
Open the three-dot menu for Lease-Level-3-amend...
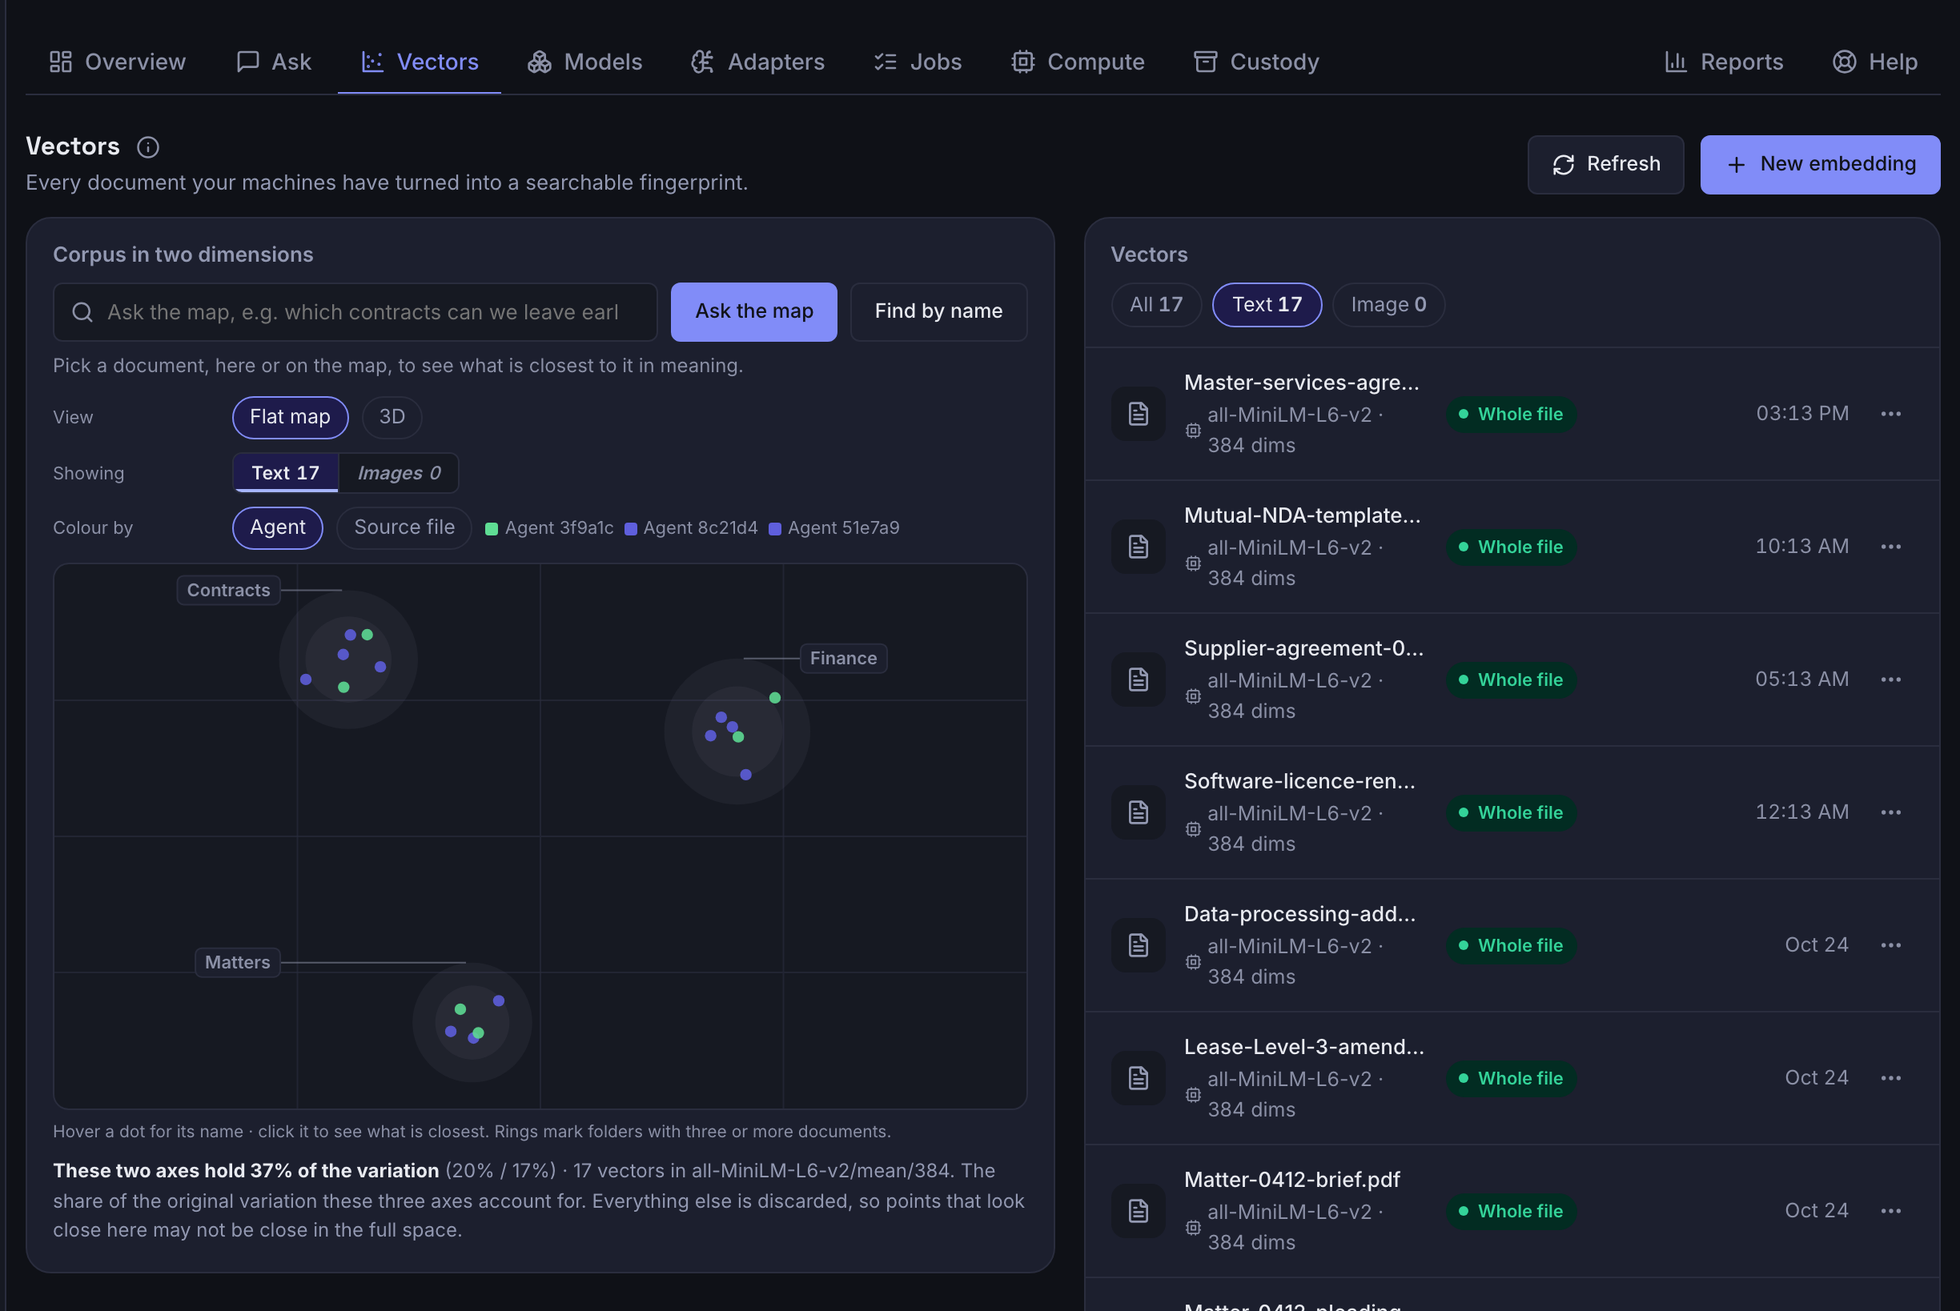pos(1890,1079)
